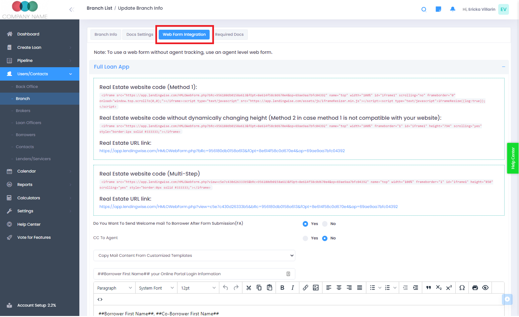Expand bullet list style options arrow
519x317 pixels.
pos(380,288)
